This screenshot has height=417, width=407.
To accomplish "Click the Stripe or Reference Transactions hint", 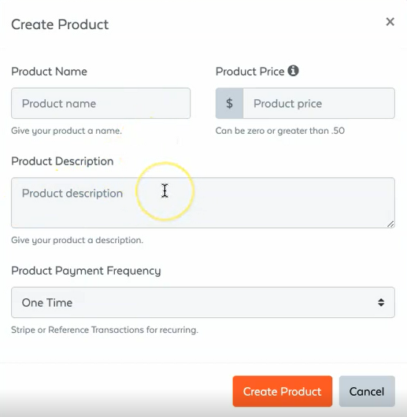I will coord(105,330).
